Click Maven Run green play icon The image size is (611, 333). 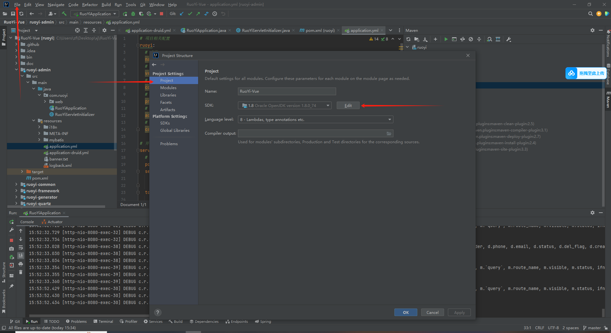(446, 39)
